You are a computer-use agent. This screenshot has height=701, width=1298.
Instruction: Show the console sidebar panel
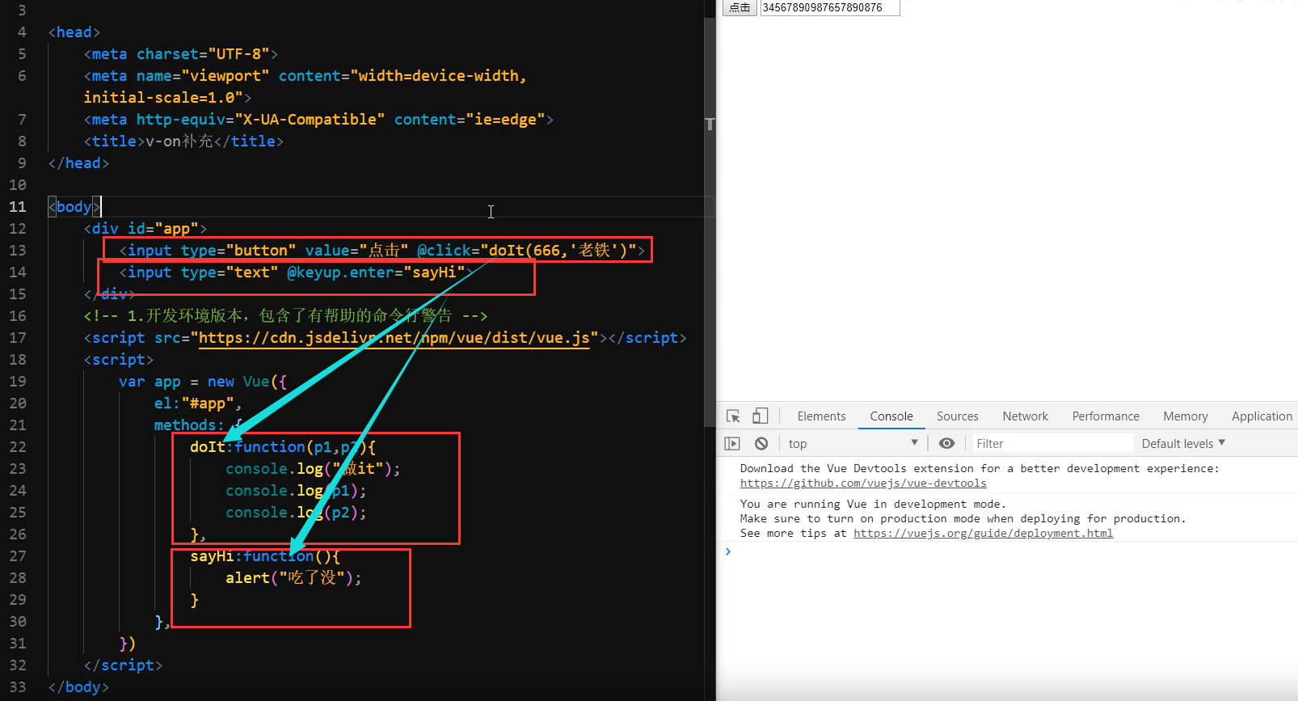coord(732,444)
